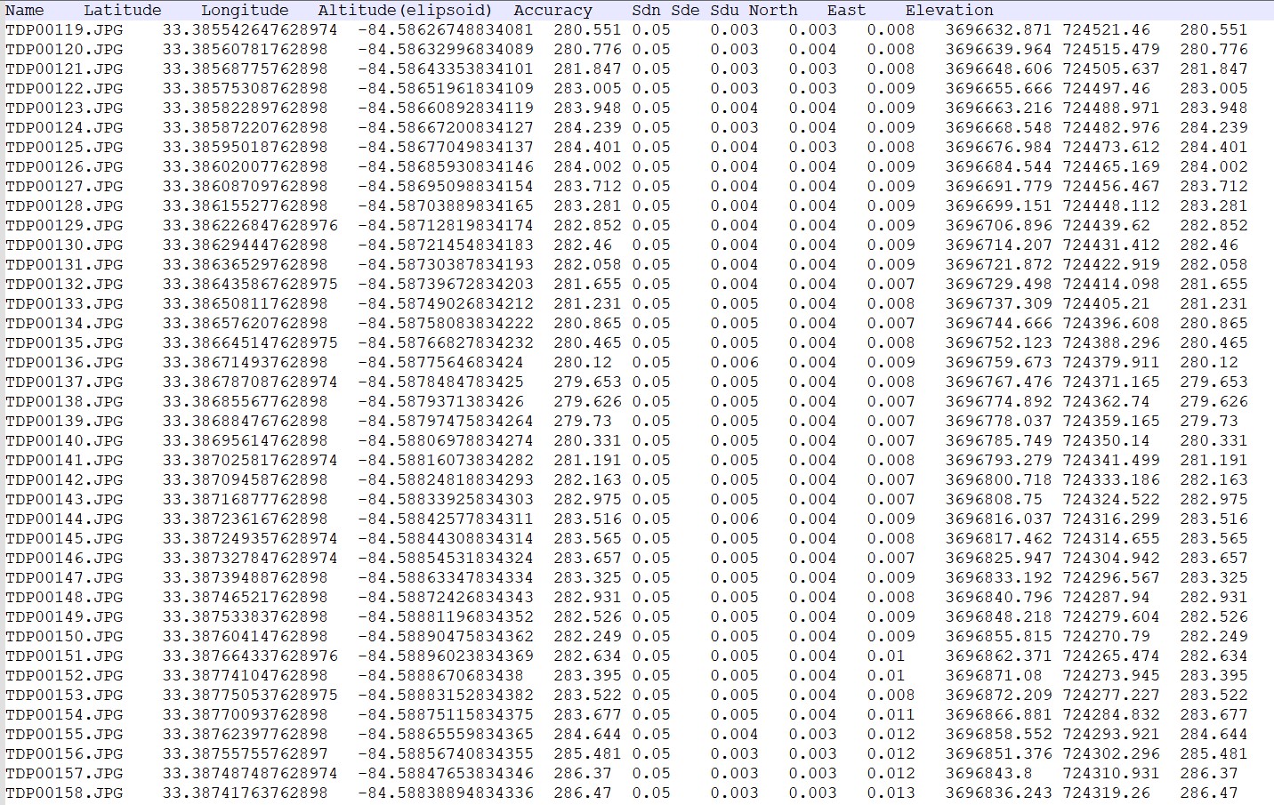Viewport: 1274px width, 805px height.
Task: Click longitude value -84.58626748834081
Action: [x=446, y=29]
